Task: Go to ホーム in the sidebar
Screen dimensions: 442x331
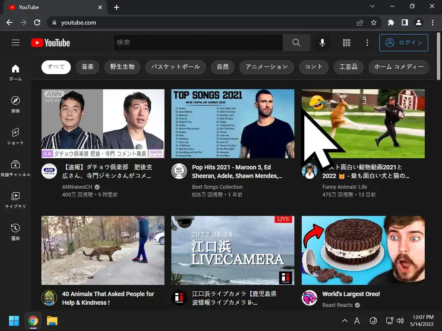Action: point(16,72)
